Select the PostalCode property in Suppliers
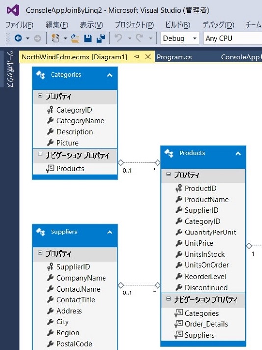 point(74,344)
